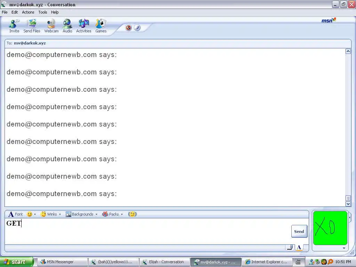Open the Help menu
Image resolution: width=356 pixels, height=267 pixels.
point(55,12)
